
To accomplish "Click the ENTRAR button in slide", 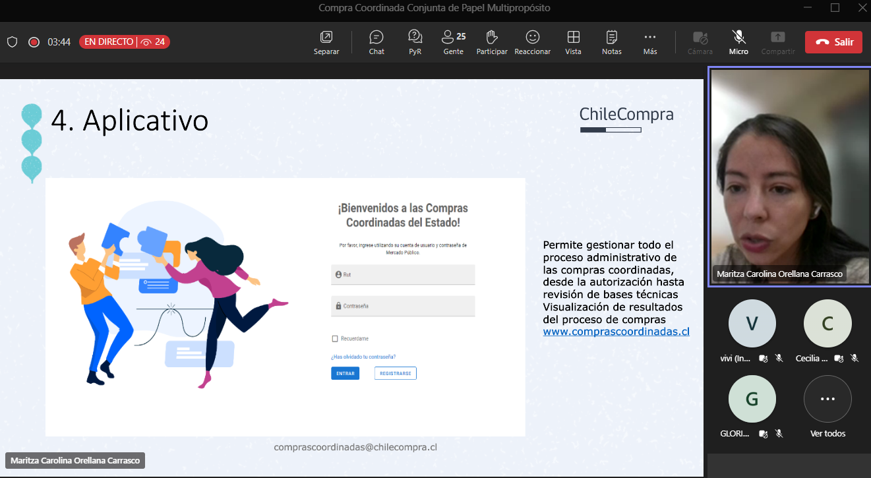I will pyautogui.click(x=345, y=373).
